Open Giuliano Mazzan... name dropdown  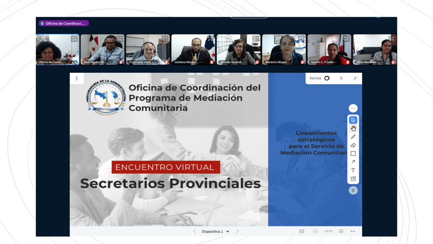(x=188, y=62)
